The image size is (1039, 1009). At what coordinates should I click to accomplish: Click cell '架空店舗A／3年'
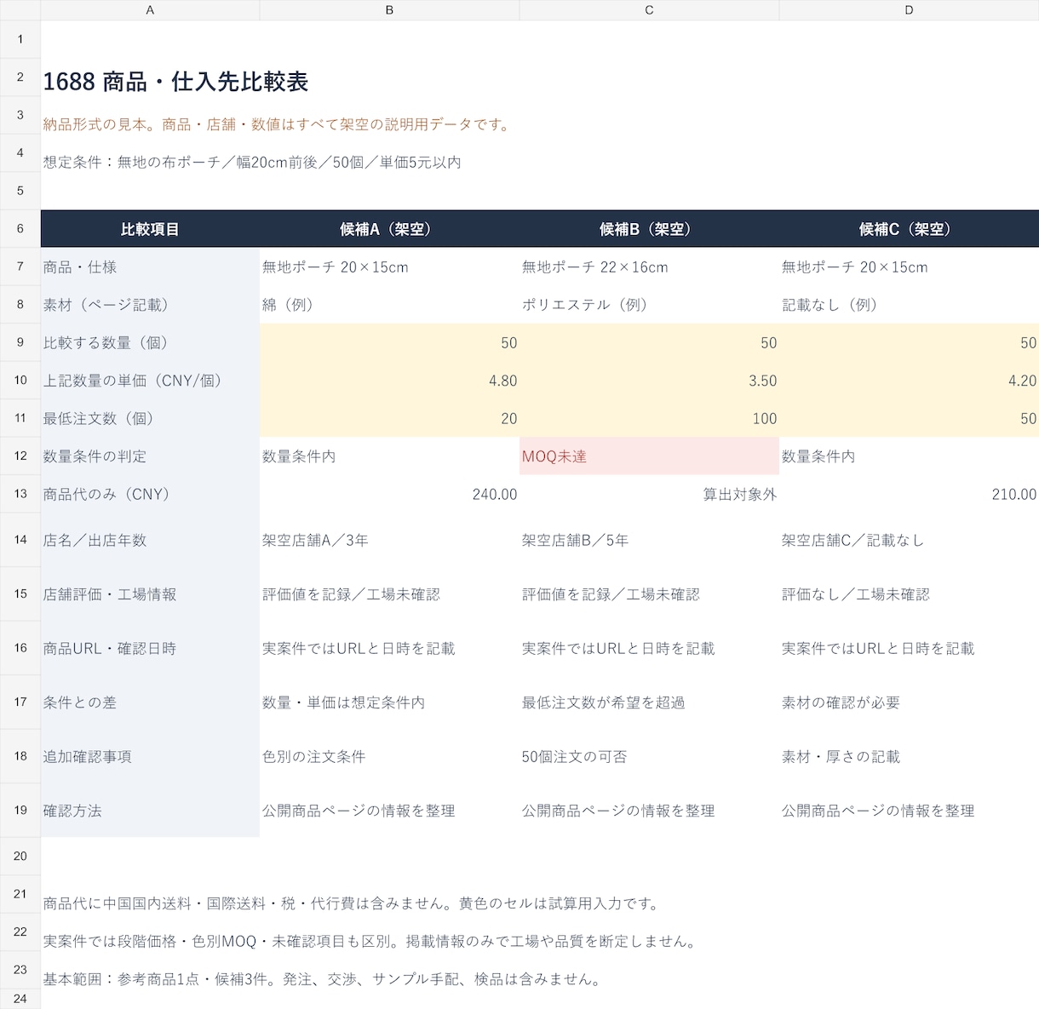389,540
